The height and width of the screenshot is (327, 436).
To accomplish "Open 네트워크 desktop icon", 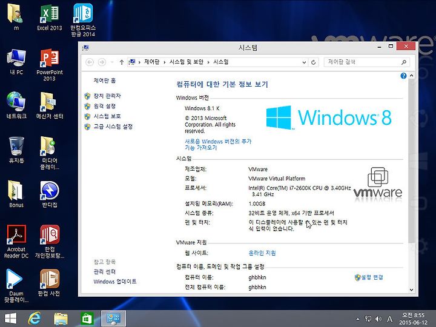I will point(16,105).
